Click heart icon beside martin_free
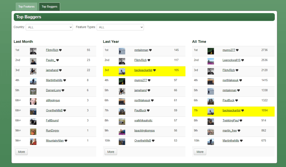The width and height of the screenshot is (286, 167). click(239, 131)
